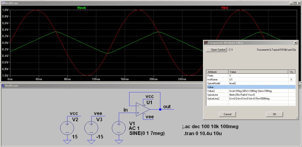
Task: Minimize the waveform plot window
Action: tap(291, 3)
